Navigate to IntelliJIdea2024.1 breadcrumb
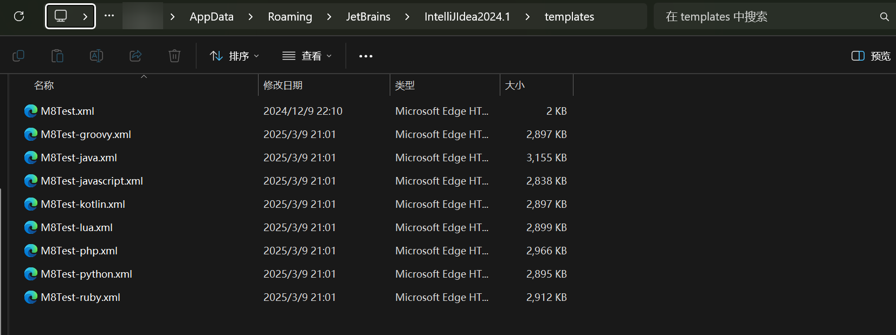896x335 pixels. (467, 17)
